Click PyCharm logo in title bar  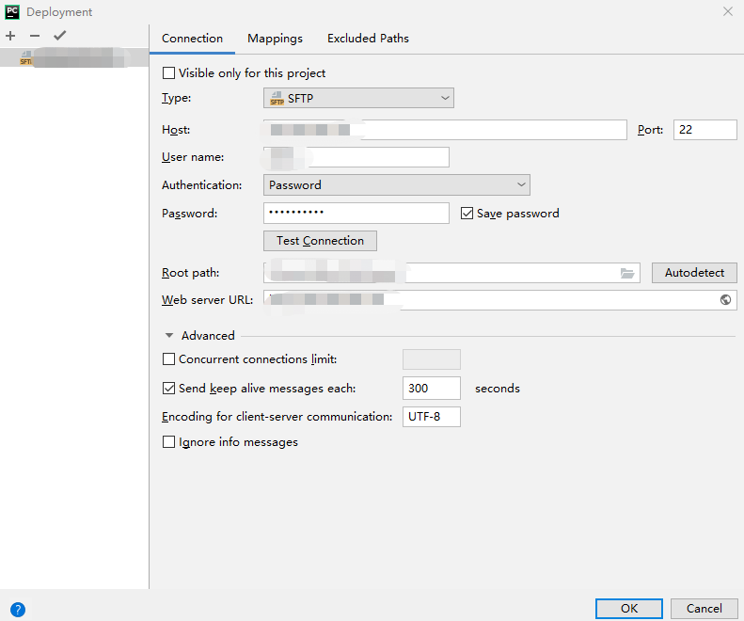[12, 12]
